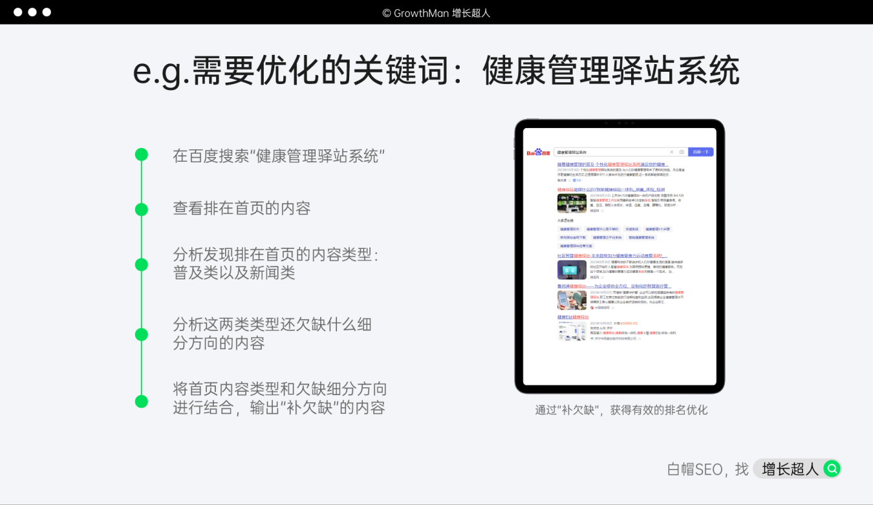Clear the Baidu search box with the X icon

point(671,152)
